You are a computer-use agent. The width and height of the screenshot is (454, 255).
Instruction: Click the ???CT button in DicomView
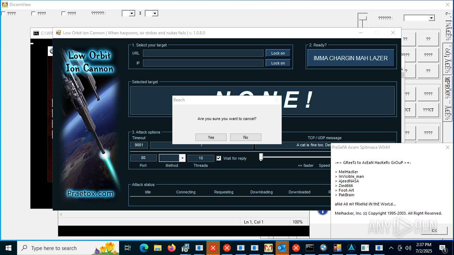point(428,110)
